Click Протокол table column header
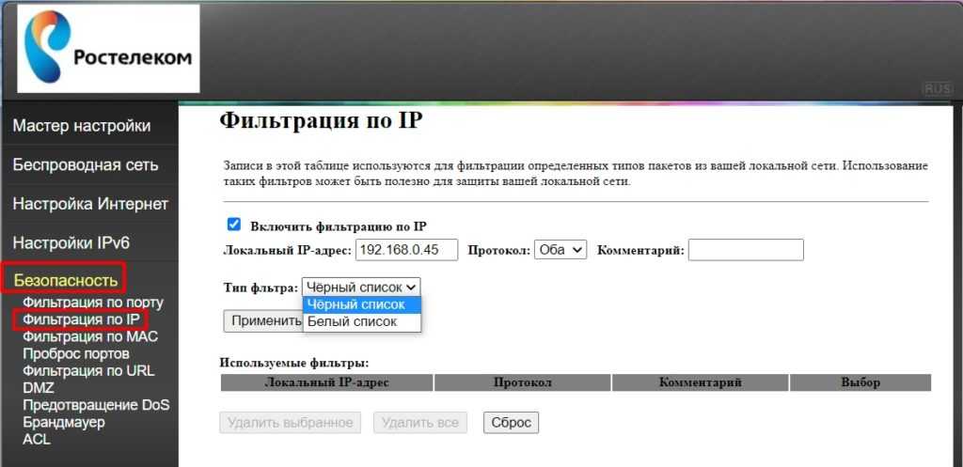 click(x=523, y=382)
